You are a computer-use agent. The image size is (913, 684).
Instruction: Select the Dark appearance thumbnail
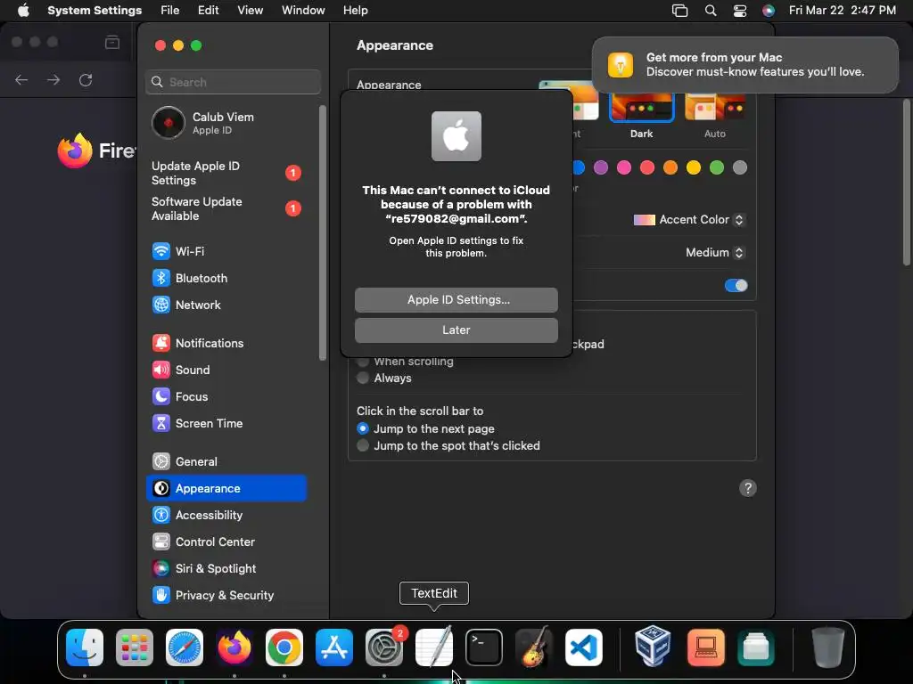click(x=641, y=107)
